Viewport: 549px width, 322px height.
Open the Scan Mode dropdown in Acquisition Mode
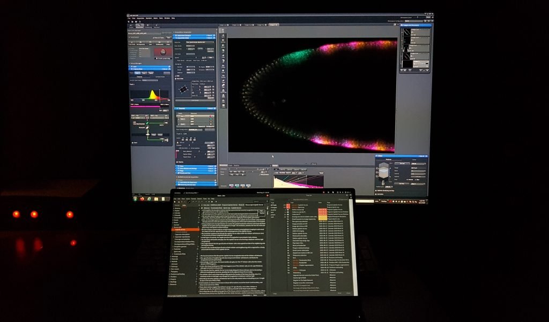(x=190, y=46)
